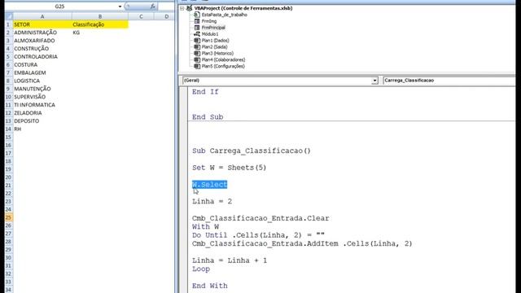Click the Plan5 (Configurações) sheet icon
Image resolution: width=521 pixels, height=293 pixels.
pos(197,66)
